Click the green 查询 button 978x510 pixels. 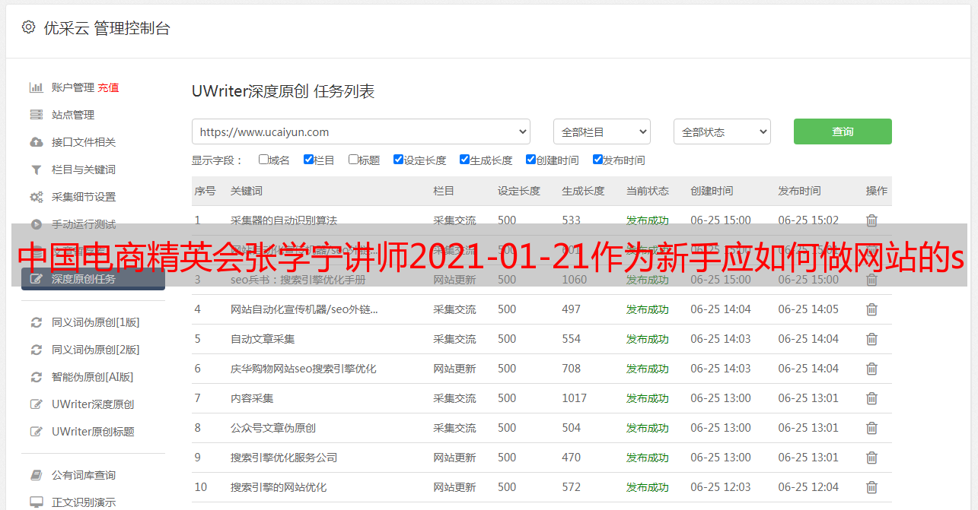pyautogui.click(x=843, y=131)
